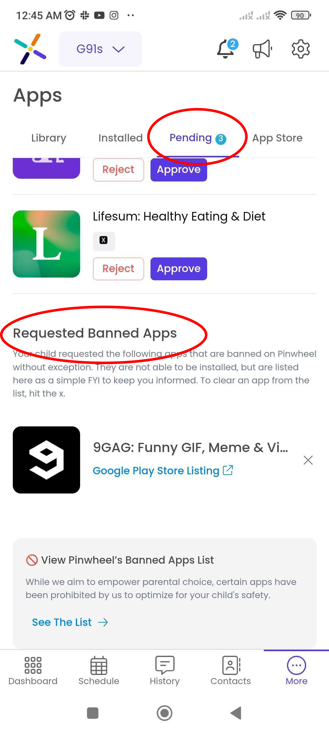The image size is (329, 732).
Task: Open the notifications bell icon
Action: click(x=226, y=49)
